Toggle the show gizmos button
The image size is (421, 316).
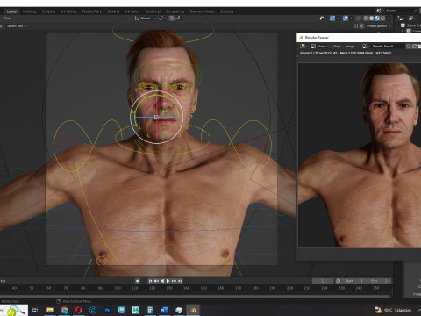click(332, 18)
